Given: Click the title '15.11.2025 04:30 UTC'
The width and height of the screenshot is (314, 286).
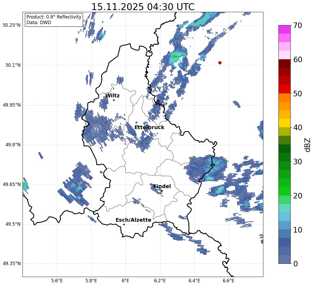Looking at the screenshot, I should point(143,7).
